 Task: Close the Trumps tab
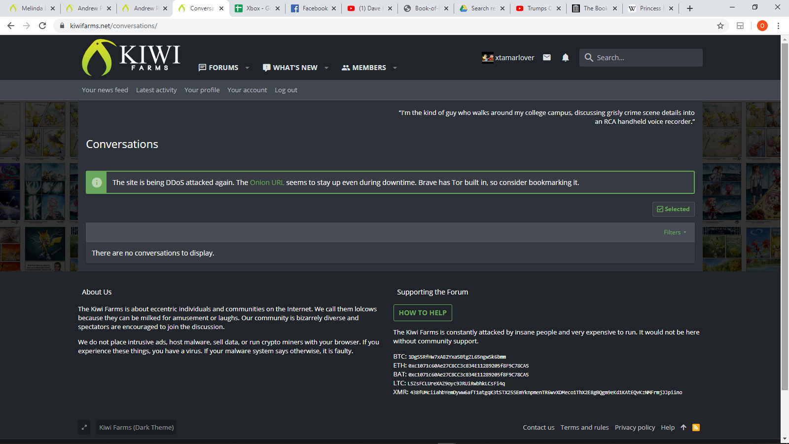click(559, 8)
